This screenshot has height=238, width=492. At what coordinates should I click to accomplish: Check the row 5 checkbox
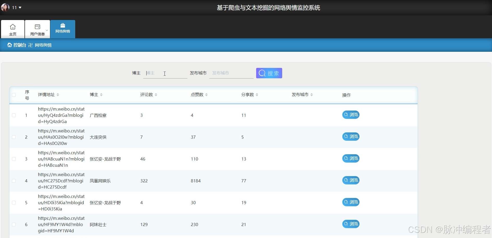click(14, 203)
